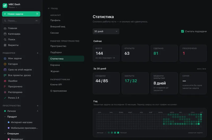Image resolution: width=212 pixels, height=140 pixels.
Task: Click the Релиз 2.4 checkmark icon
Action: (5, 98)
